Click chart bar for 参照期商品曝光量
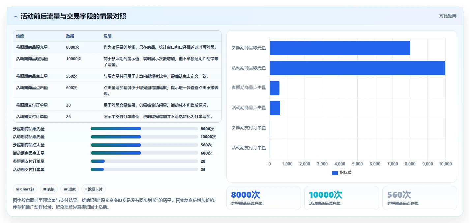470x223 pixels. [340, 48]
